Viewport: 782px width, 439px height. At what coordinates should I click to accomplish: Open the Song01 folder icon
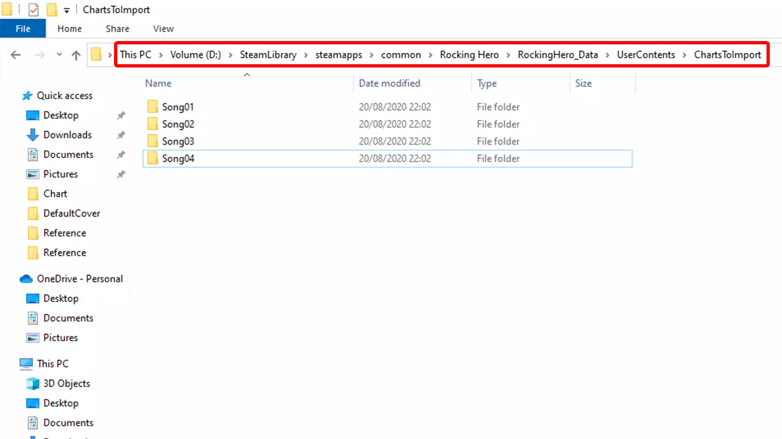153,107
